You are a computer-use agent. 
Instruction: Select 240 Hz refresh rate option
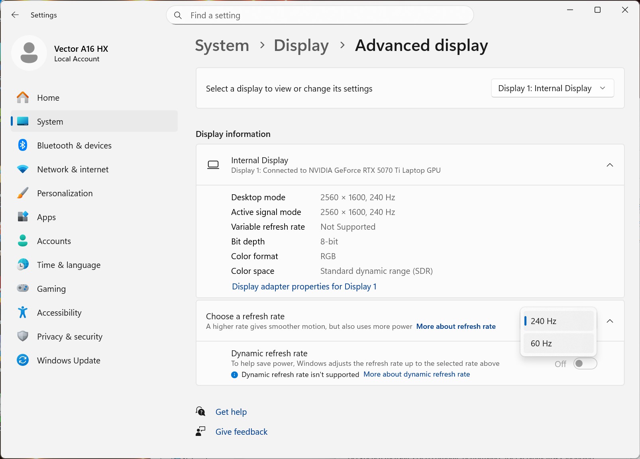(558, 321)
